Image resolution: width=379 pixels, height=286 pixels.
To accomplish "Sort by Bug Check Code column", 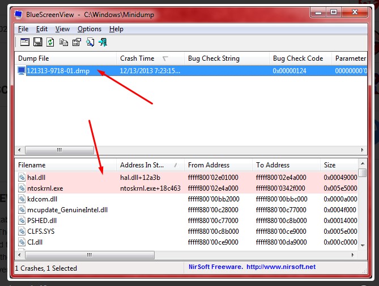I will pos(300,58).
